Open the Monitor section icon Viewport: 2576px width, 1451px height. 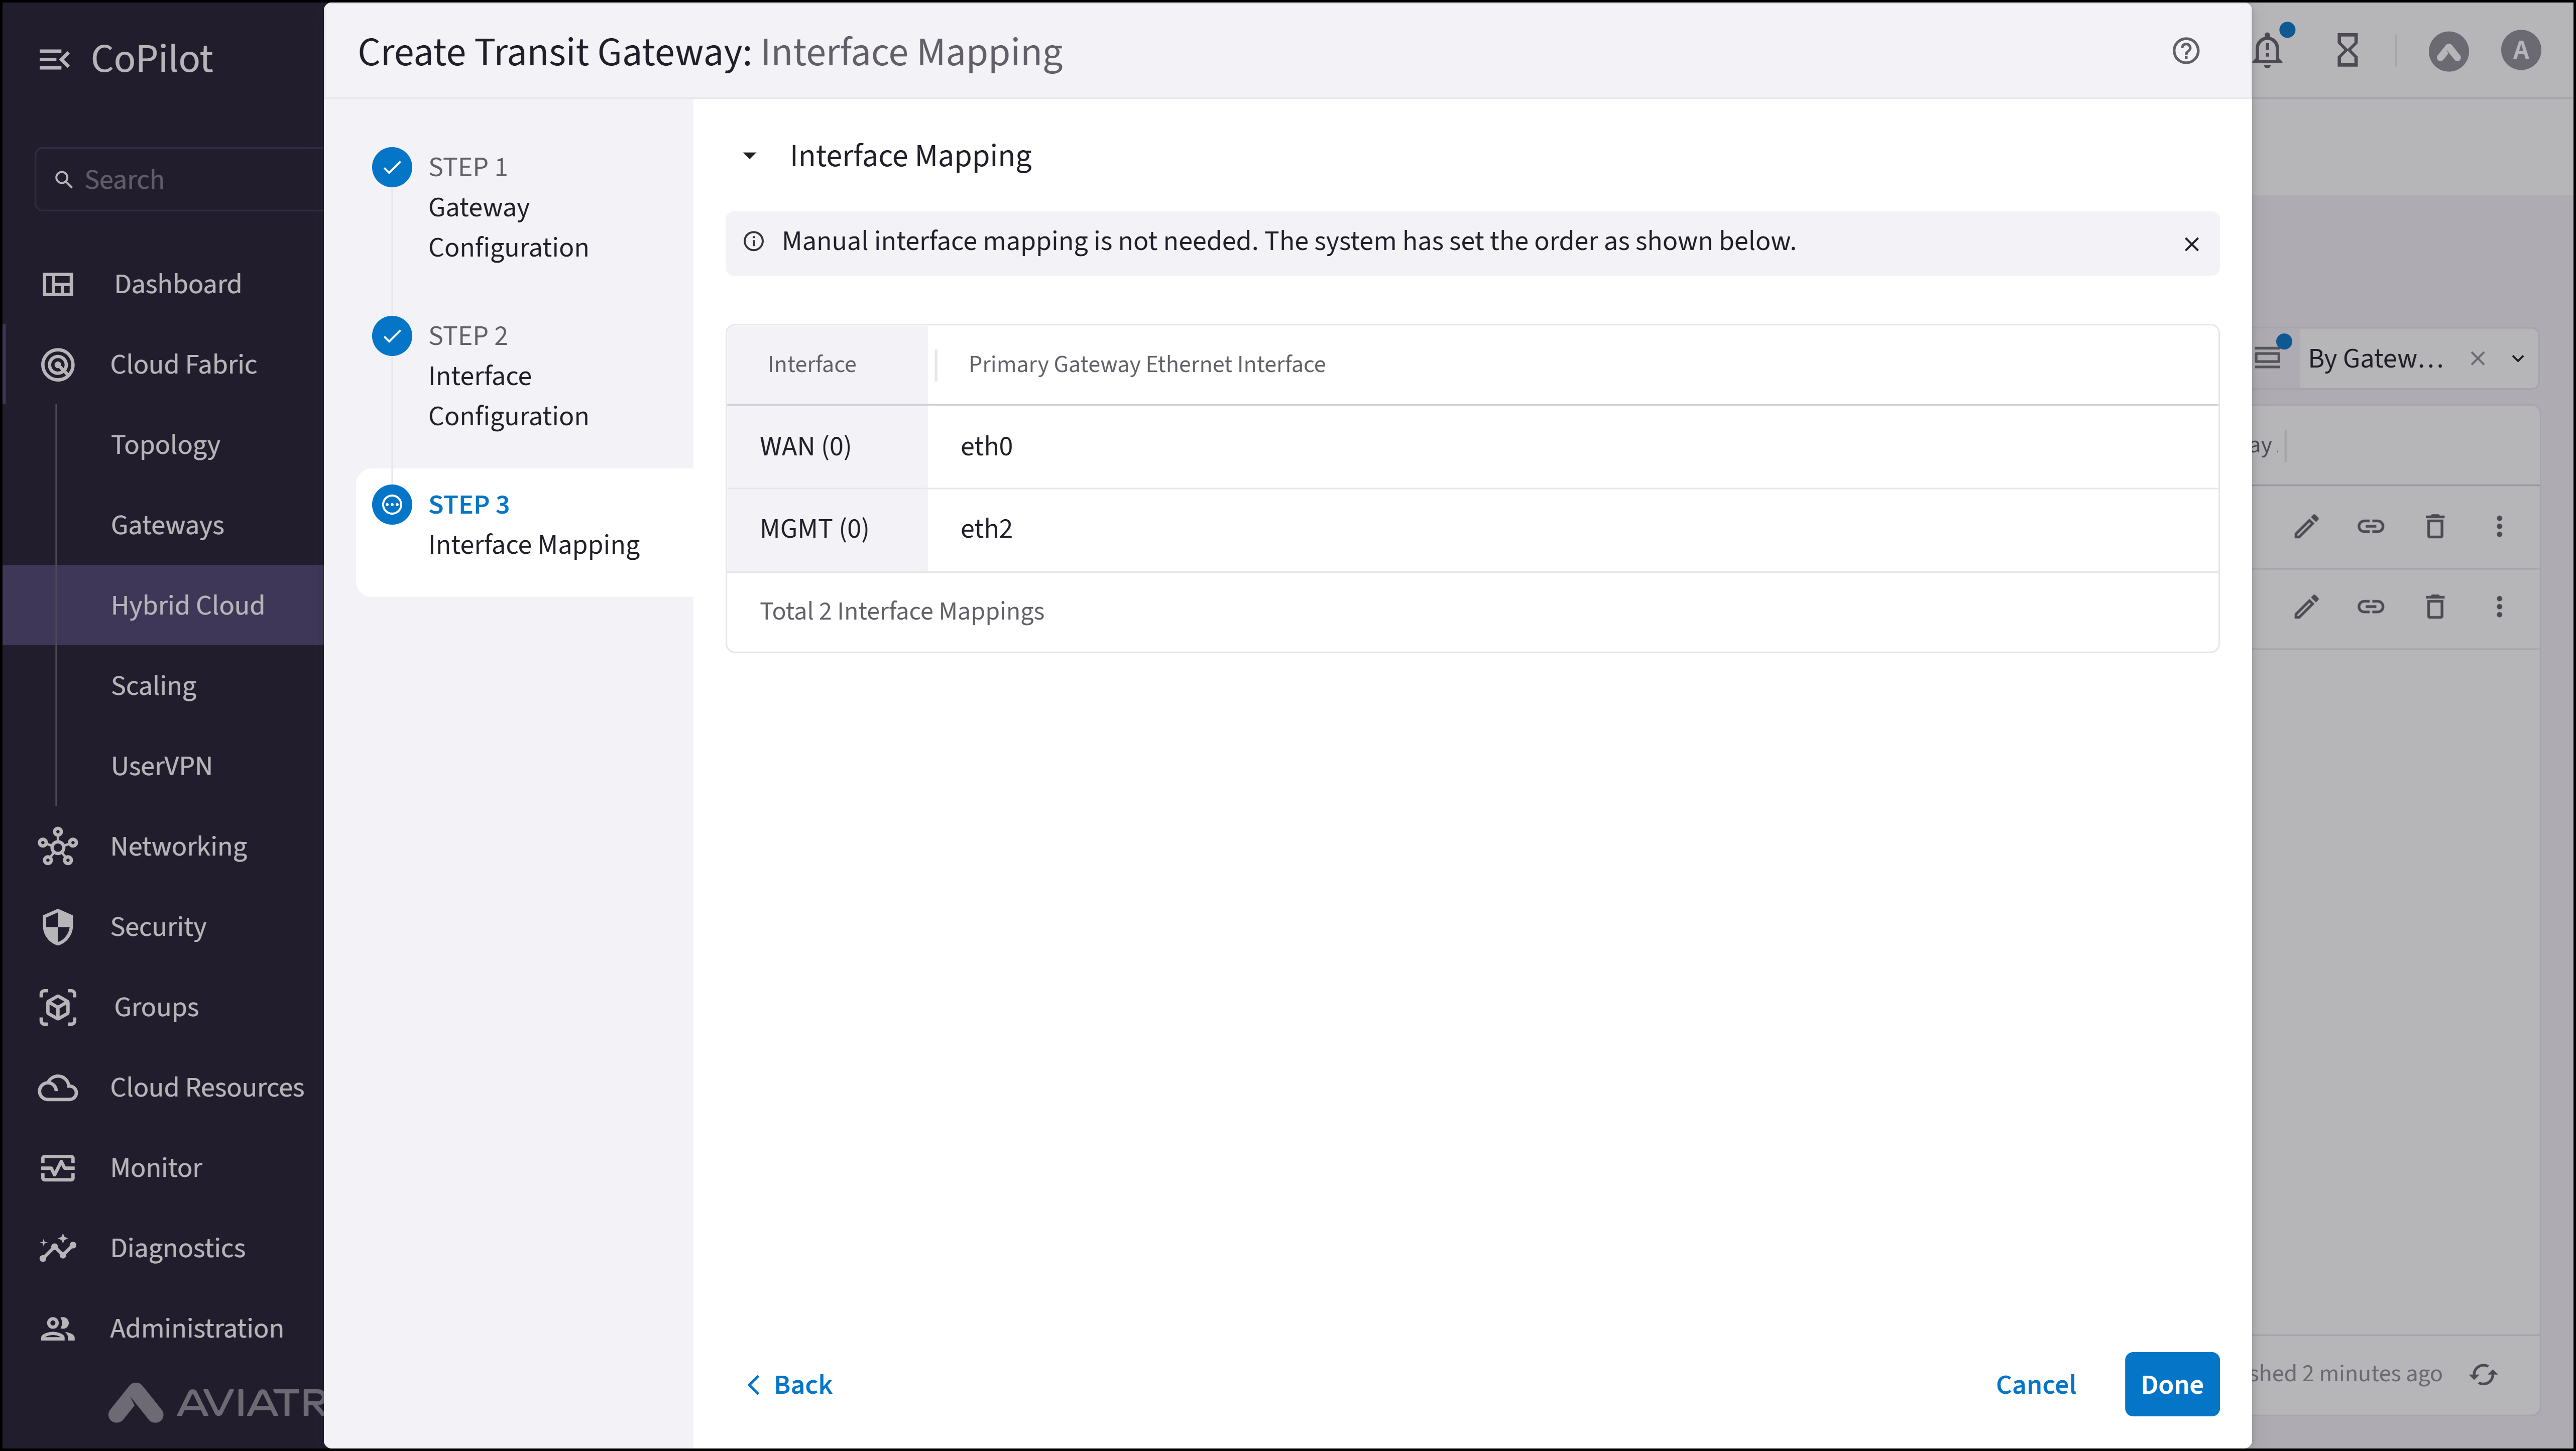pos(57,1167)
